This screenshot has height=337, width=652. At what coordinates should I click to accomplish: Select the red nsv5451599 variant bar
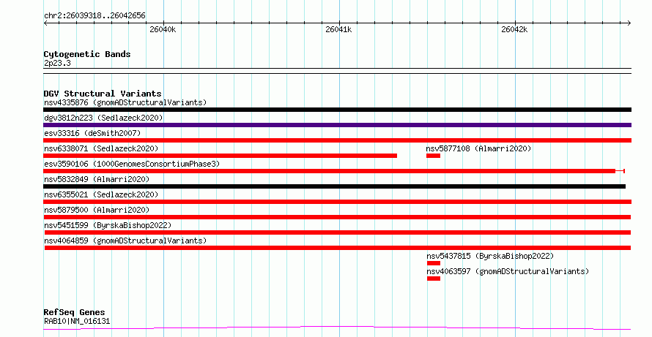[338, 232]
